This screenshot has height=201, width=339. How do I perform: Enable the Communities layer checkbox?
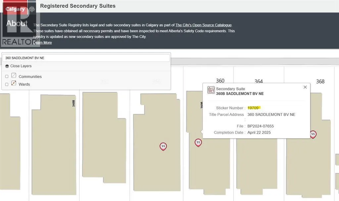pyautogui.click(x=7, y=77)
